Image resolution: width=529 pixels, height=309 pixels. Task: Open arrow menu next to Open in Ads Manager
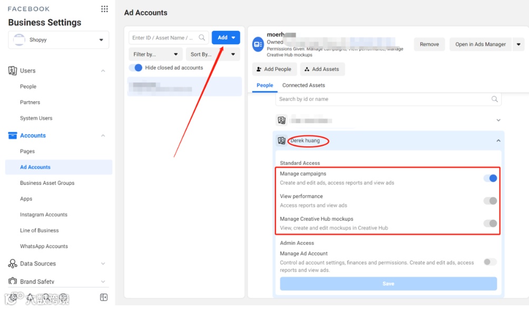pyautogui.click(x=518, y=44)
